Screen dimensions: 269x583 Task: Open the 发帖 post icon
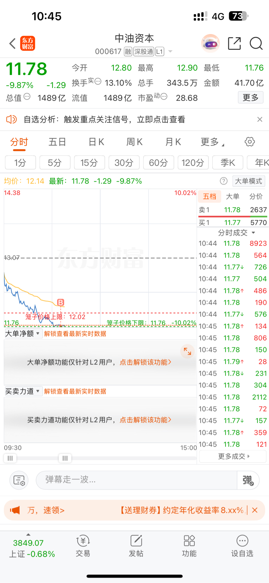click(136, 546)
